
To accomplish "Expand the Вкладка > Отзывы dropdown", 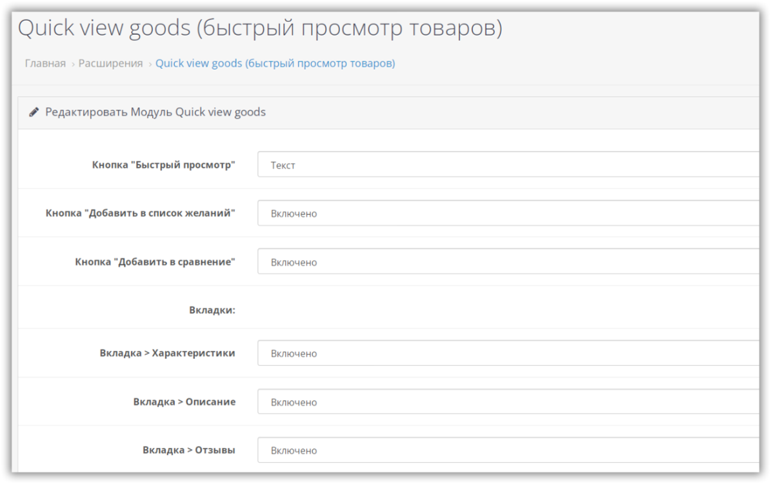I will pos(508,450).
